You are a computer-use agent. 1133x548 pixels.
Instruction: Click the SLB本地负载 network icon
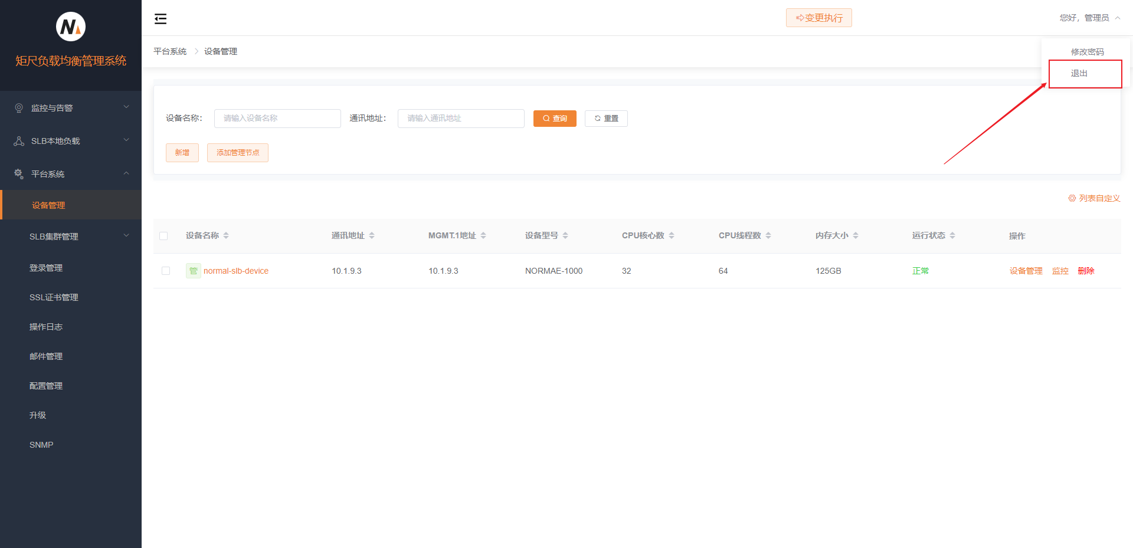19,141
